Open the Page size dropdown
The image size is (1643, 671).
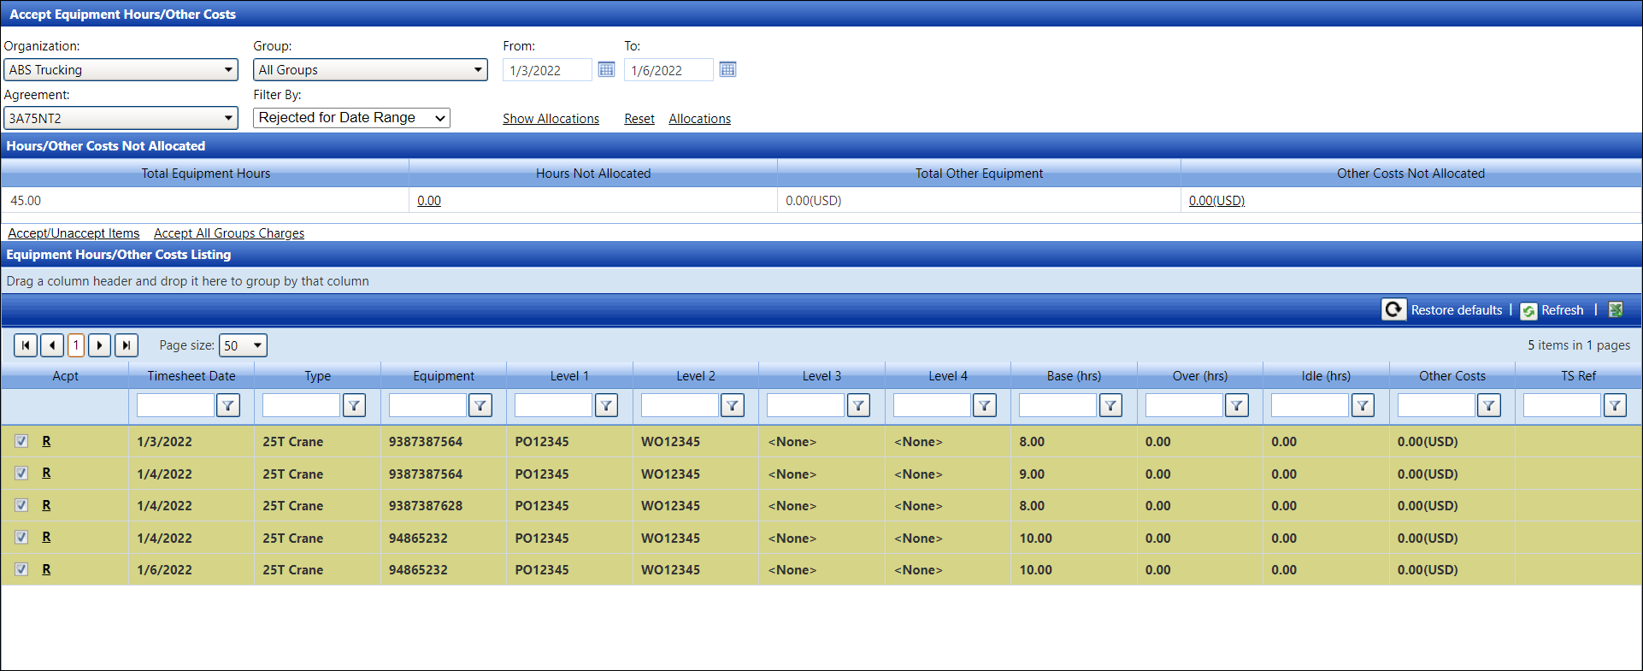click(243, 345)
